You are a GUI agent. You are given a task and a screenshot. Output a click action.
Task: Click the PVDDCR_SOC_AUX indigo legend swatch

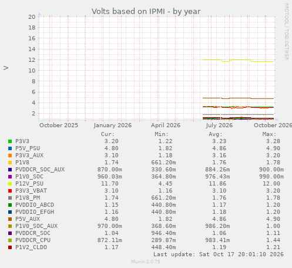coord(10,170)
